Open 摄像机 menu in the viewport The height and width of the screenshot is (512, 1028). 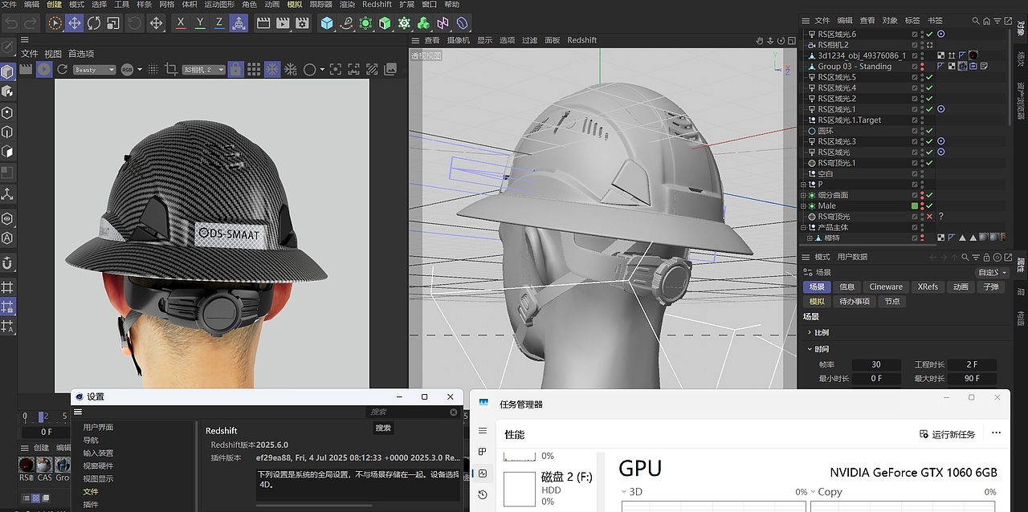(458, 40)
